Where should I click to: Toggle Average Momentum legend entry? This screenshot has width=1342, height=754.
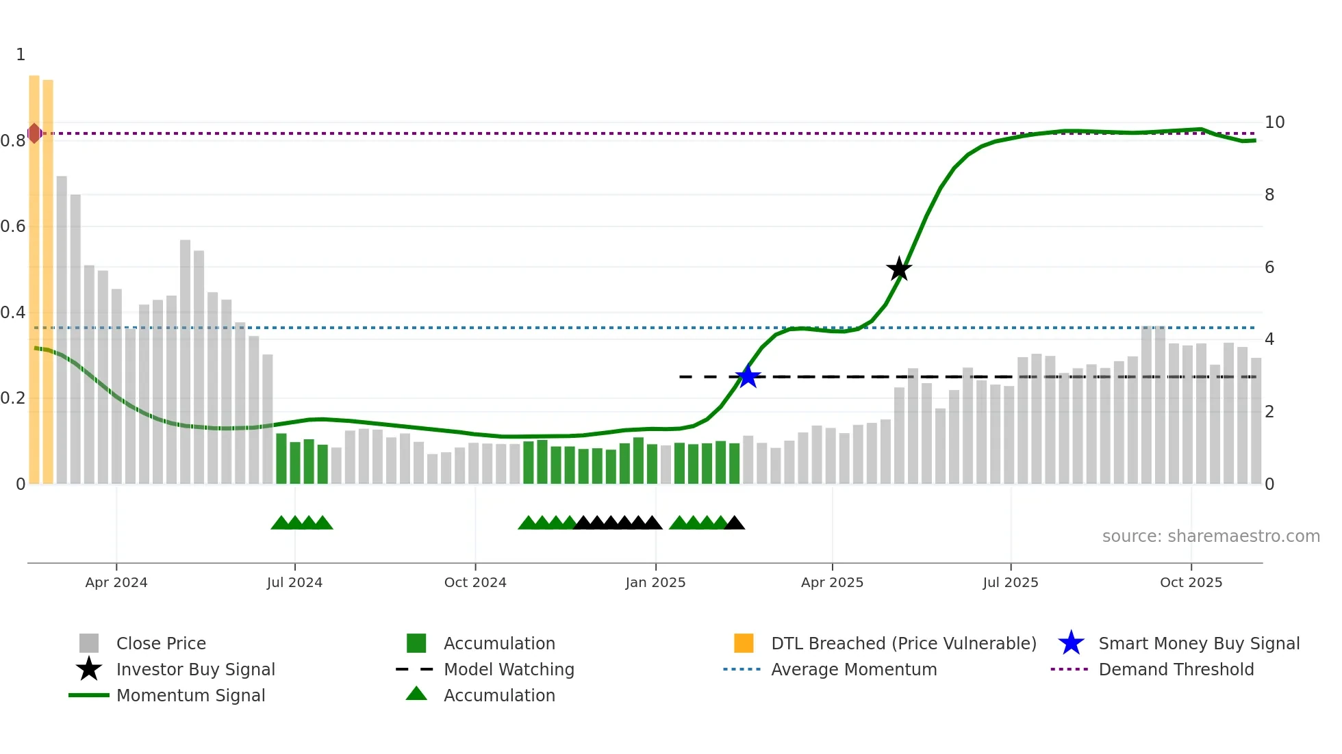pos(854,669)
